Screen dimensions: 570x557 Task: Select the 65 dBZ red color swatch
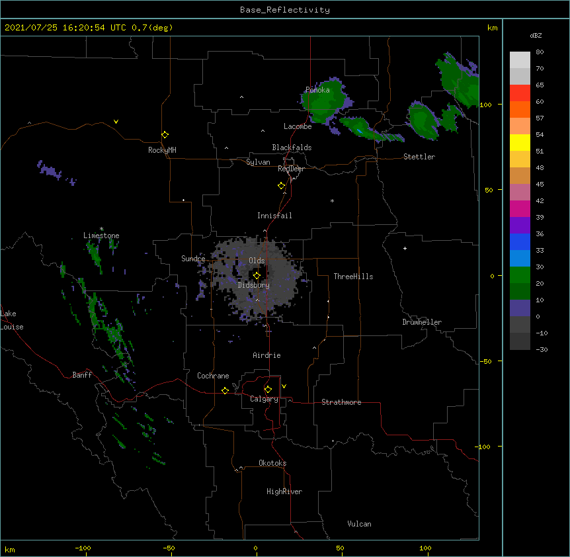click(520, 93)
